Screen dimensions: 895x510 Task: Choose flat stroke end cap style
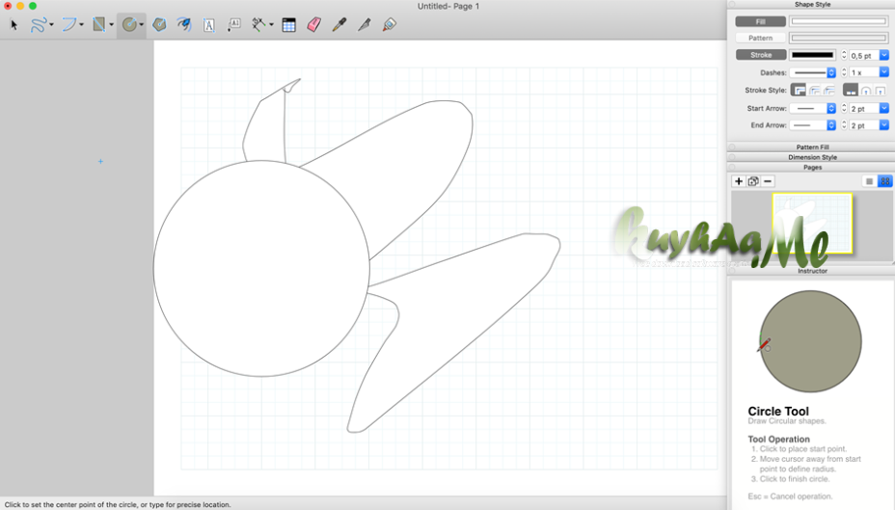(851, 90)
